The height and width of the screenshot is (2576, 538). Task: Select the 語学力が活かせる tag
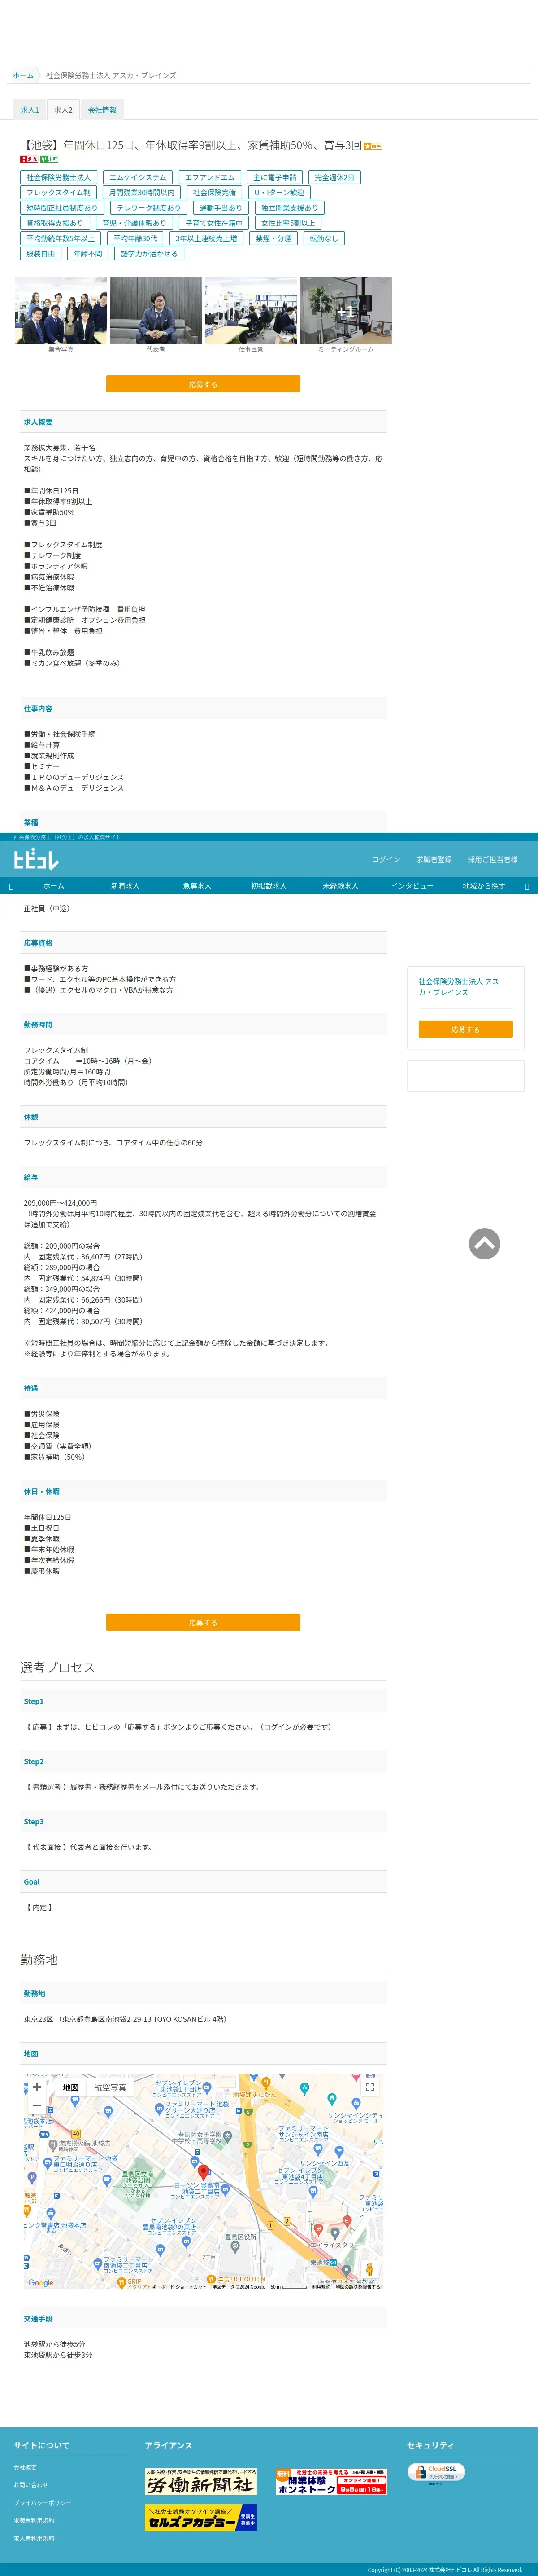pyautogui.click(x=149, y=254)
